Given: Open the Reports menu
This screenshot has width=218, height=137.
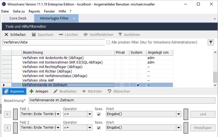Looking at the screenshot, I should [x=34, y=11].
